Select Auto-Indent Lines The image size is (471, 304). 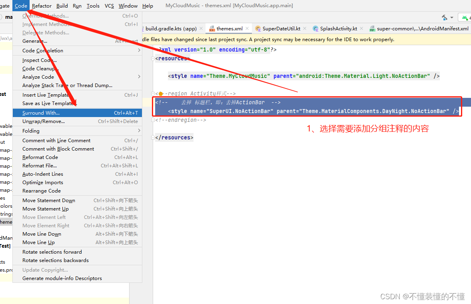click(x=78, y=174)
